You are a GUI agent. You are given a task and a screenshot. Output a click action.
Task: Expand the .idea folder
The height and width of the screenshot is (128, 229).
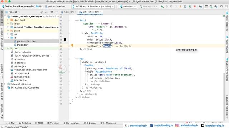click(8, 23)
